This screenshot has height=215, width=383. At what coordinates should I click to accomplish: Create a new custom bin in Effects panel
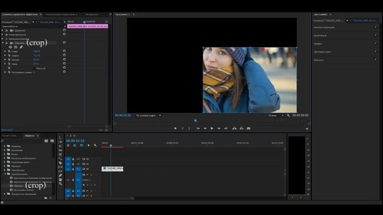46,198
